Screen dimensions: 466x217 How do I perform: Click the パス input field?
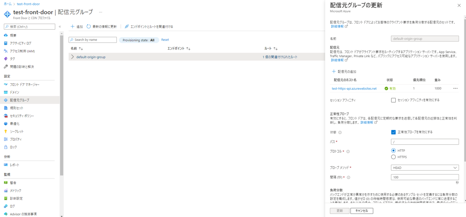click(x=425, y=142)
